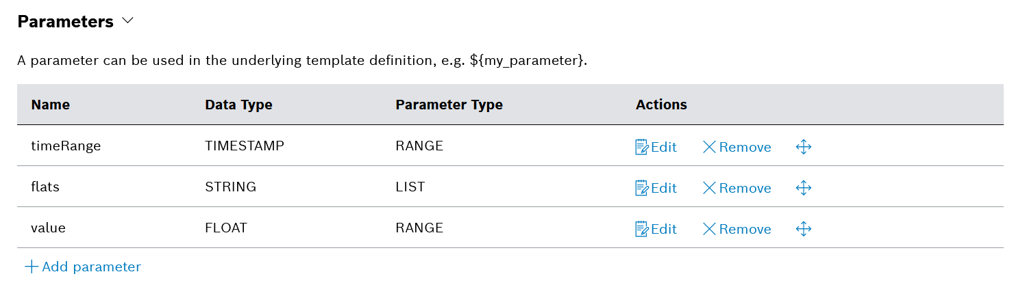Edit the value parameter
The image size is (1014, 285).
click(656, 229)
